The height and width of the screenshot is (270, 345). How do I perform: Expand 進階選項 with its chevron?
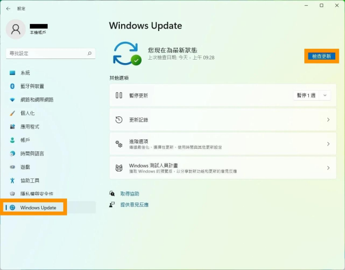[328, 144]
